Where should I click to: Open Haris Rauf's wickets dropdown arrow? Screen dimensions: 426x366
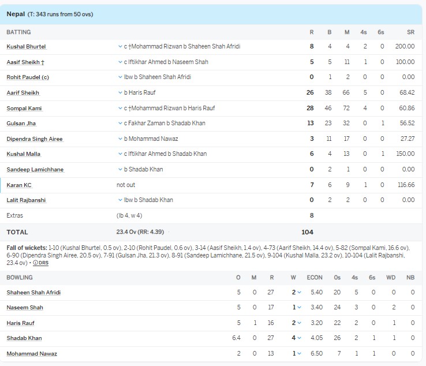click(299, 323)
